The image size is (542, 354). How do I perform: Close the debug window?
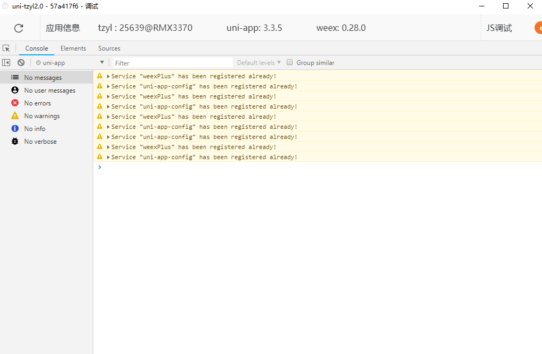530,6
